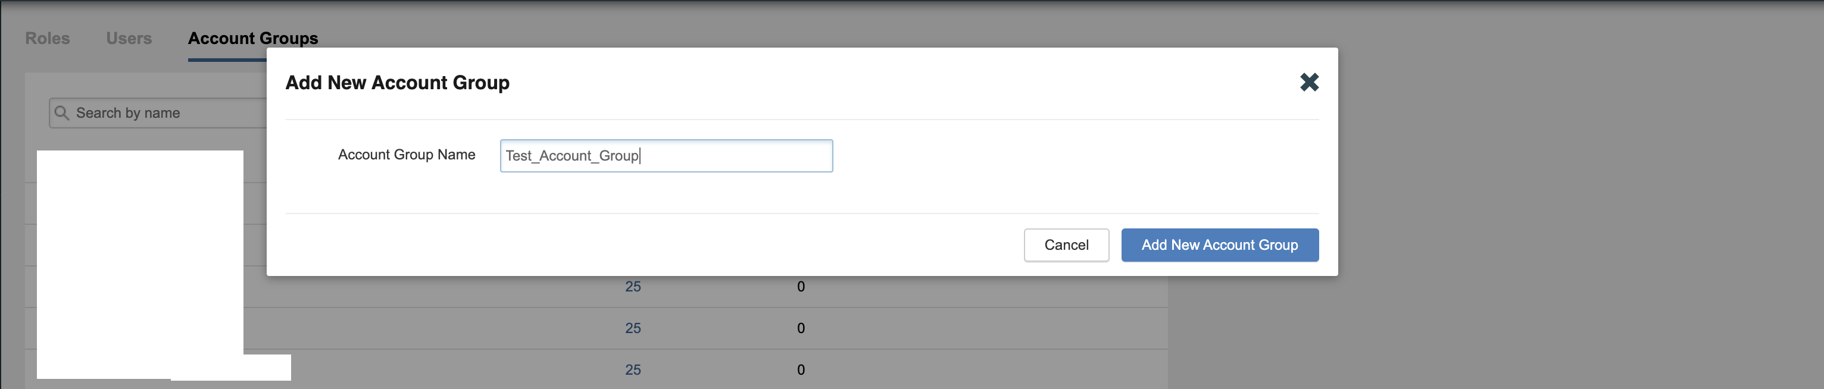Click the 0 value in the top row

tap(801, 287)
